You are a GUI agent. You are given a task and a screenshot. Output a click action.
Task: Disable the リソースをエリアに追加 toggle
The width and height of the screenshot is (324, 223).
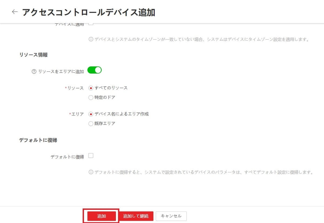click(94, 70)
